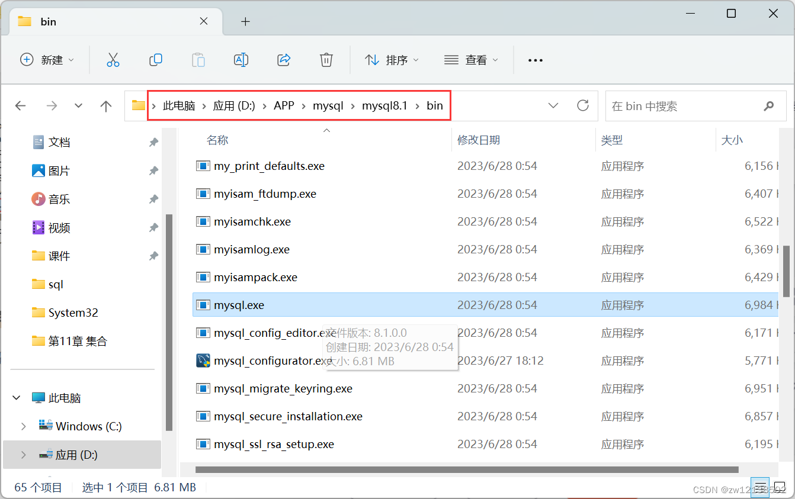The width and height of the screenshot is (795, 499).
Task: Click the Documents icon in sidebar
Action: point(39,142)
